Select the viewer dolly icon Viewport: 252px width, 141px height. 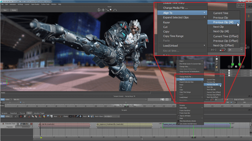pos(107,10)
